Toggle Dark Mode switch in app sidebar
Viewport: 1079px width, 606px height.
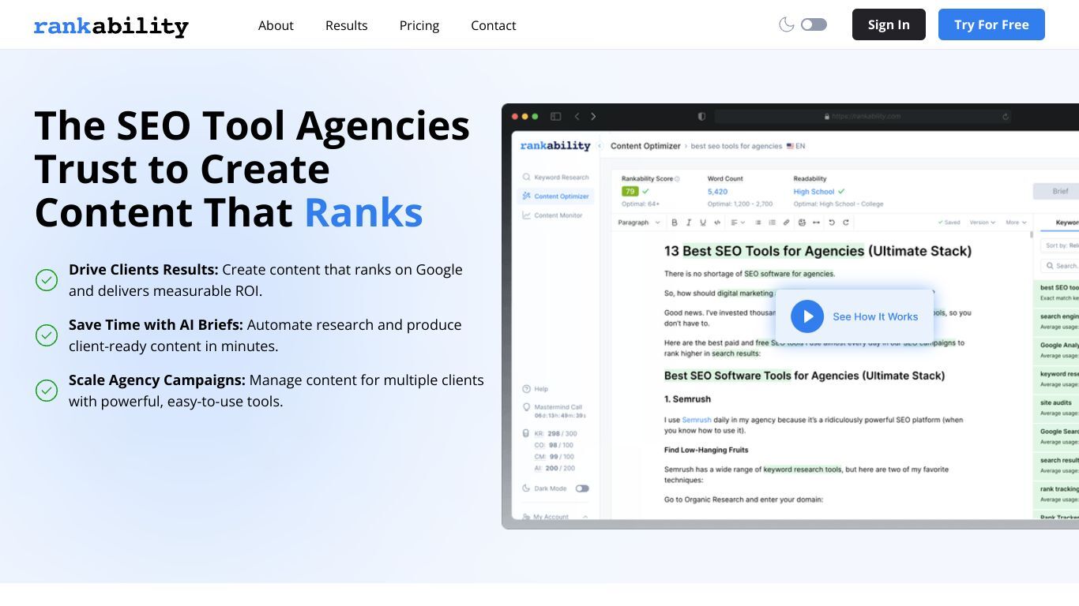[x=582, y=488]
